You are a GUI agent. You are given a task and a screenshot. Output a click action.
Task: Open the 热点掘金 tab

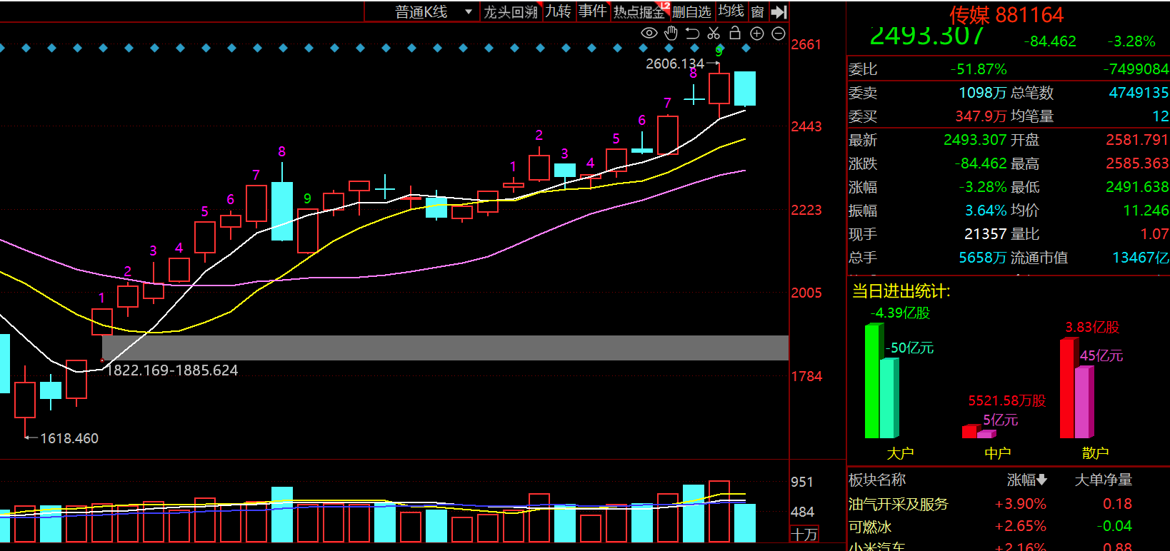tap(639, 11)
